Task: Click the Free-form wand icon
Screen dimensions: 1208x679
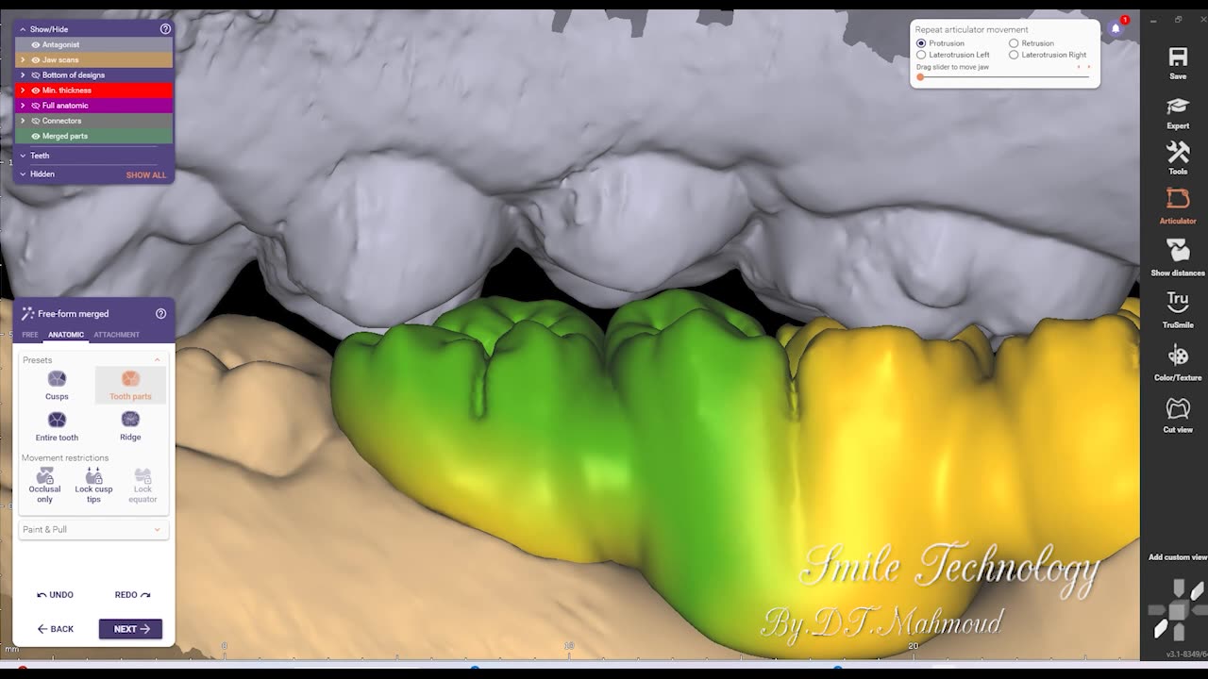Action: 27,314
